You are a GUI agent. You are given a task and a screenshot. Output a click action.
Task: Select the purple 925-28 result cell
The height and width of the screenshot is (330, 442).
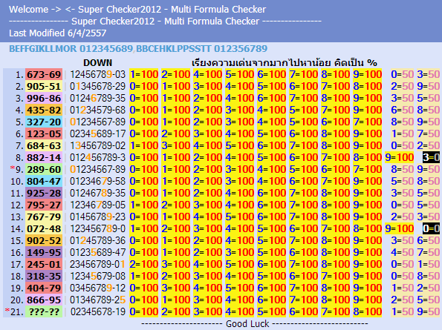[44, 194]
